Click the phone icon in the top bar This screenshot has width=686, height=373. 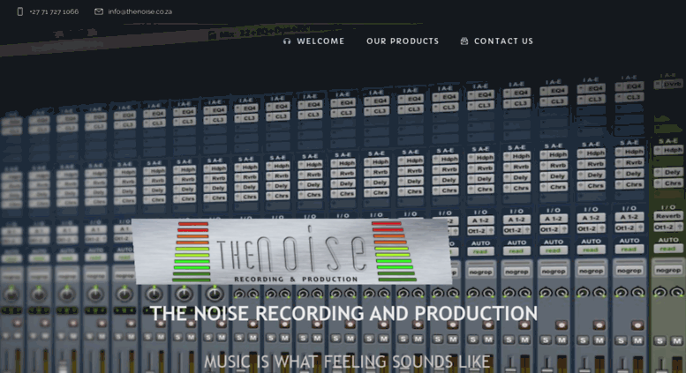[20, 11]
